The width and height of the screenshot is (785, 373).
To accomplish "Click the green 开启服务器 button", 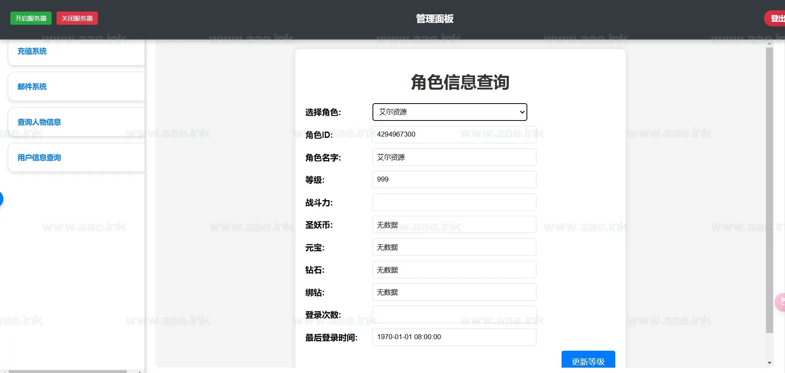I will [31, 18].
